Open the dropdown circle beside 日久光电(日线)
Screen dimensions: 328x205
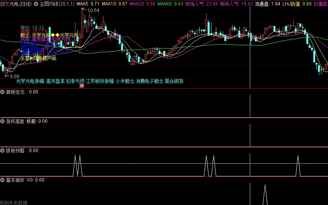[36, 4]
